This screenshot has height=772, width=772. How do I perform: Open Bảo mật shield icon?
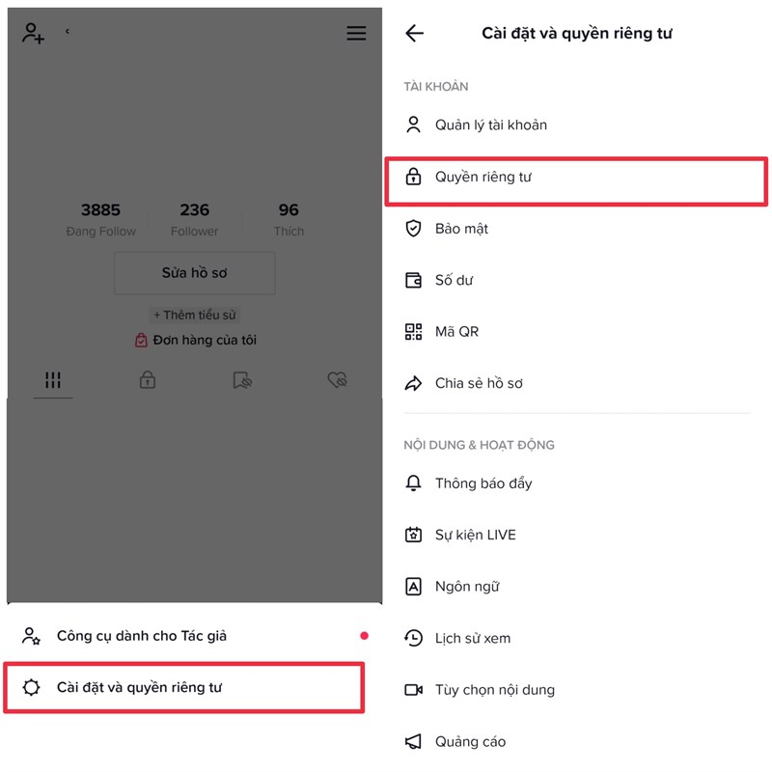(413, 229)
